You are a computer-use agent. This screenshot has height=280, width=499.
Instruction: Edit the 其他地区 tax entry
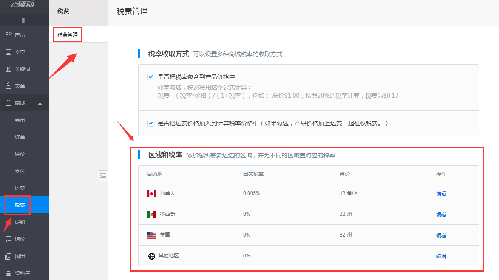click(441, 256)
